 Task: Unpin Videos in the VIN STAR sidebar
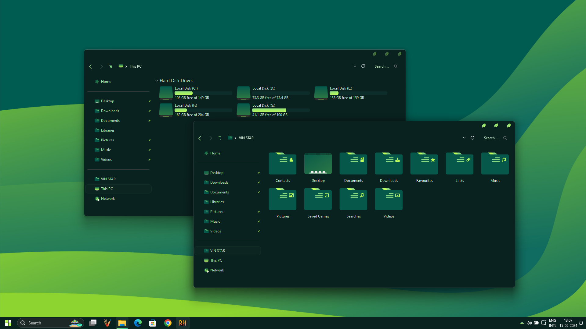click(259, 231)
